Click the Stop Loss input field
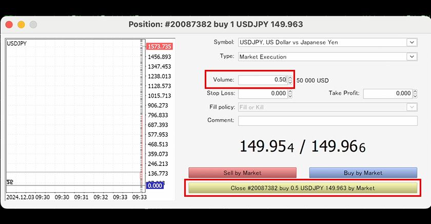This screenshot has width=431, height=224. (263, 94)
